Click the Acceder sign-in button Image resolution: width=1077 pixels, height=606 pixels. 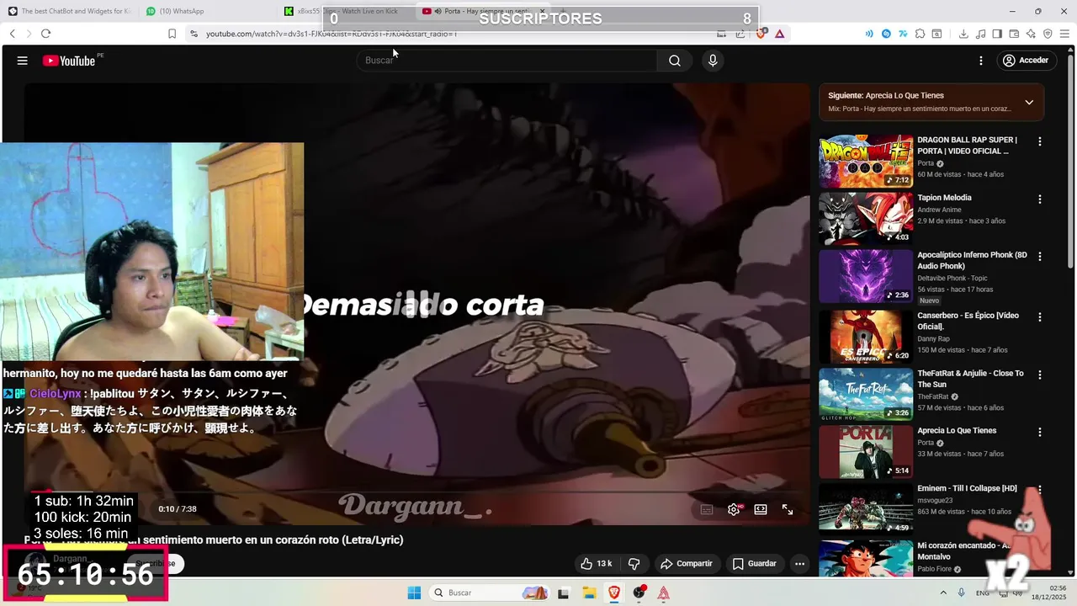1025,61
